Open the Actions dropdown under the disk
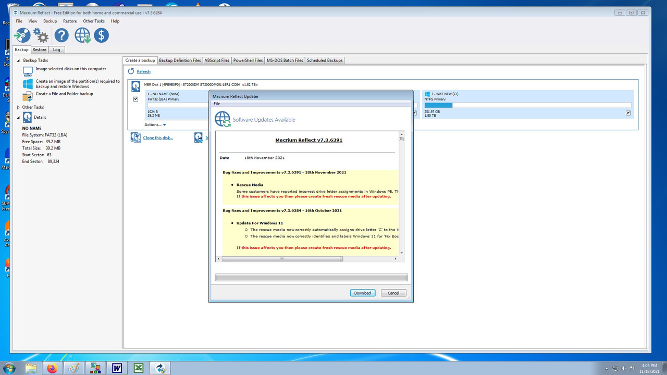This screenshot has height=375, width=667. click(x=155, y=124)
